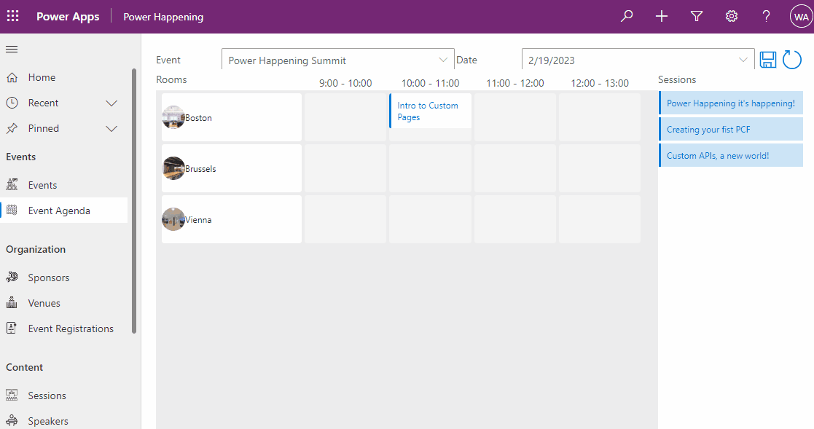Click Boston 9:00 - 10:00 slot
814x429 pixels.
pos(345,117)
